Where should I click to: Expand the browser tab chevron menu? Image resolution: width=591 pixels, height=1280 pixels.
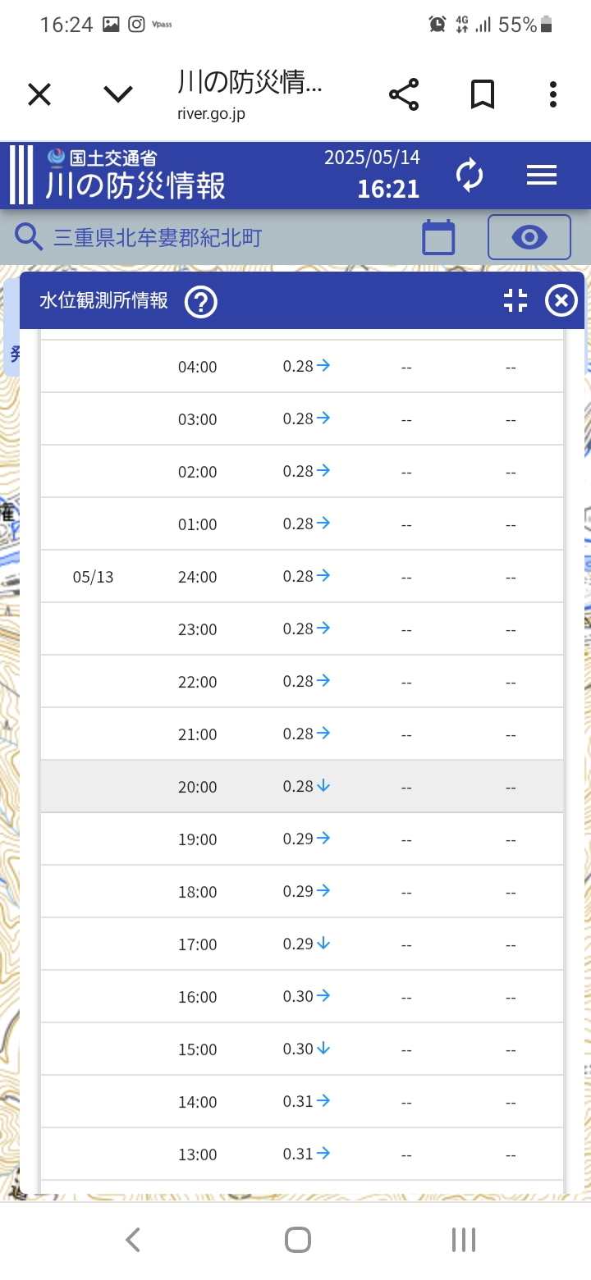118,94
